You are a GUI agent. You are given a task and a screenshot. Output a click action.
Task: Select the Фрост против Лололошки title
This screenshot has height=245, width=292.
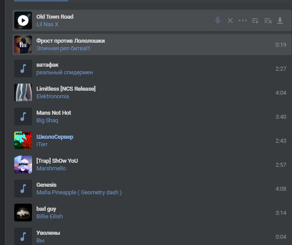(x=71, y=41)
